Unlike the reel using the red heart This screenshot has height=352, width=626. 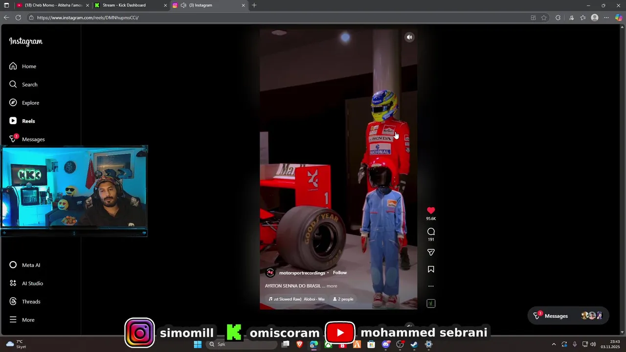tap(431, 211)
